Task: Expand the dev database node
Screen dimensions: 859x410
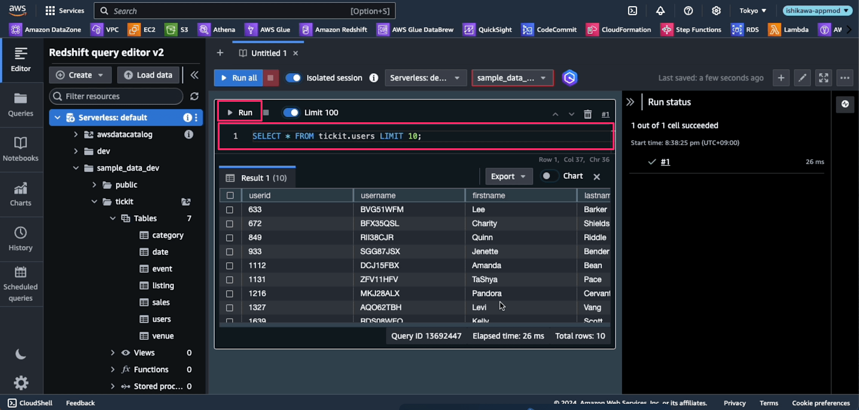Action: (x=76, y=151)
